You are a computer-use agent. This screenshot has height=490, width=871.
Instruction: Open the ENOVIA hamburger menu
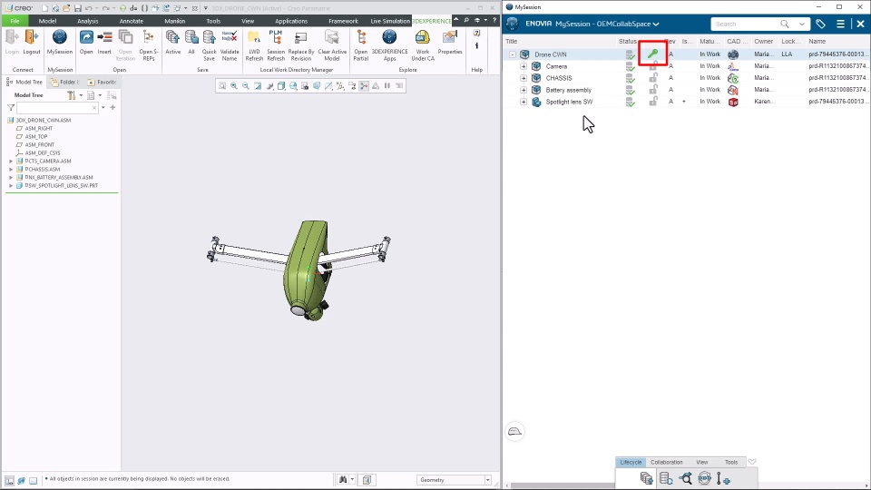coord(840,24)
